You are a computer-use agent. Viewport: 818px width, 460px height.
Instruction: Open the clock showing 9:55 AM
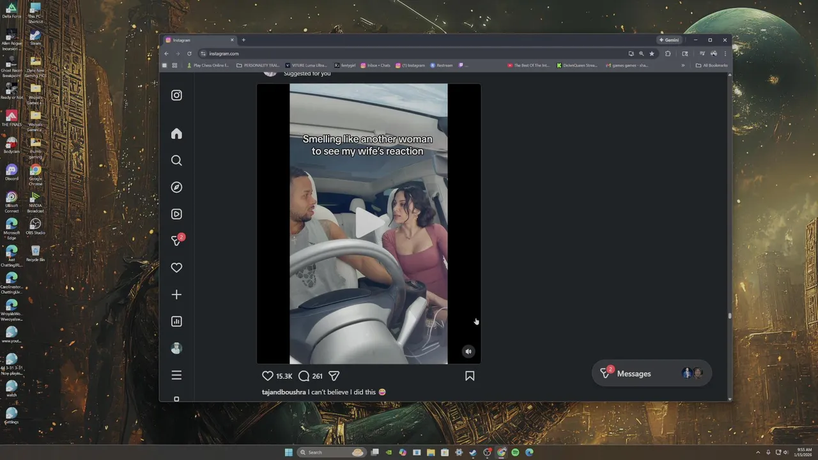pos(803,452)
